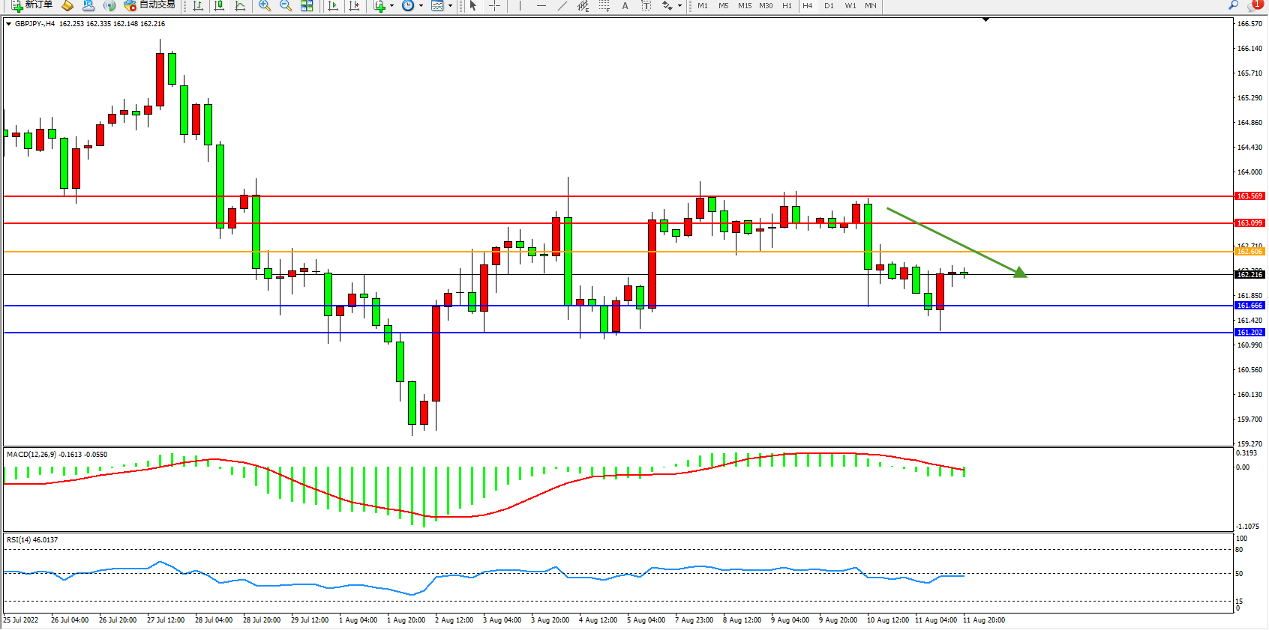
Task: Click the tile windows icon
Action: pyautogui.click(x=307, y=6)
